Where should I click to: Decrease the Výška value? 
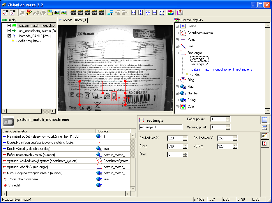pos(235,148)
